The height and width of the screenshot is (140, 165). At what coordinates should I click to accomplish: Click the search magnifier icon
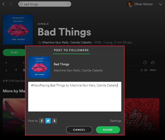[21, 4]
